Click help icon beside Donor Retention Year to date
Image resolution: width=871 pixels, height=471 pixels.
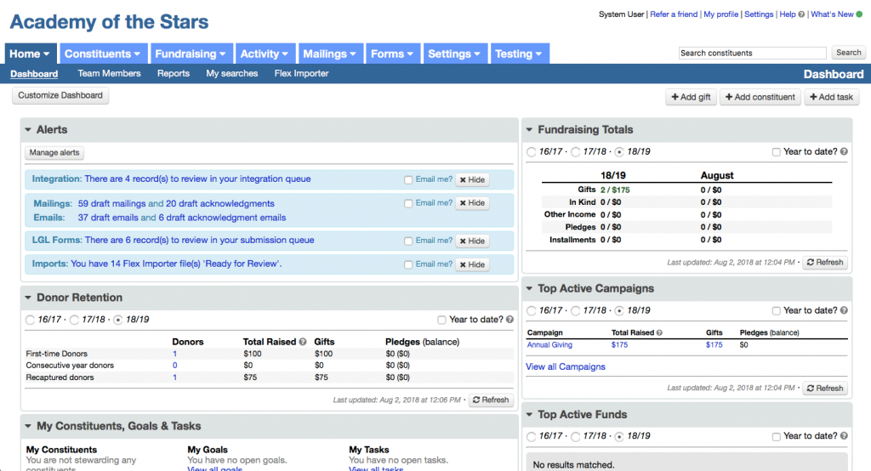pyautogui.click(x=510, y=320)
